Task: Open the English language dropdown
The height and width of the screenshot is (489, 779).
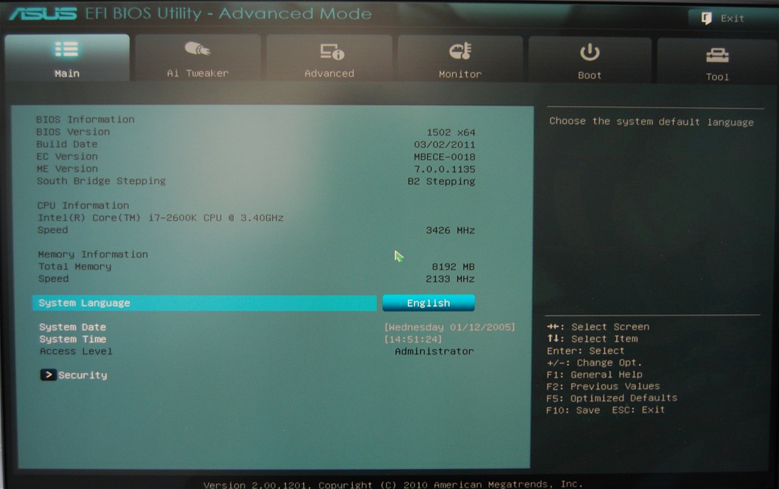Action: click(x=428, y=303)
